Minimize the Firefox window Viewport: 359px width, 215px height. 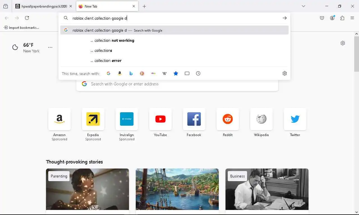[x=327, y=6]
